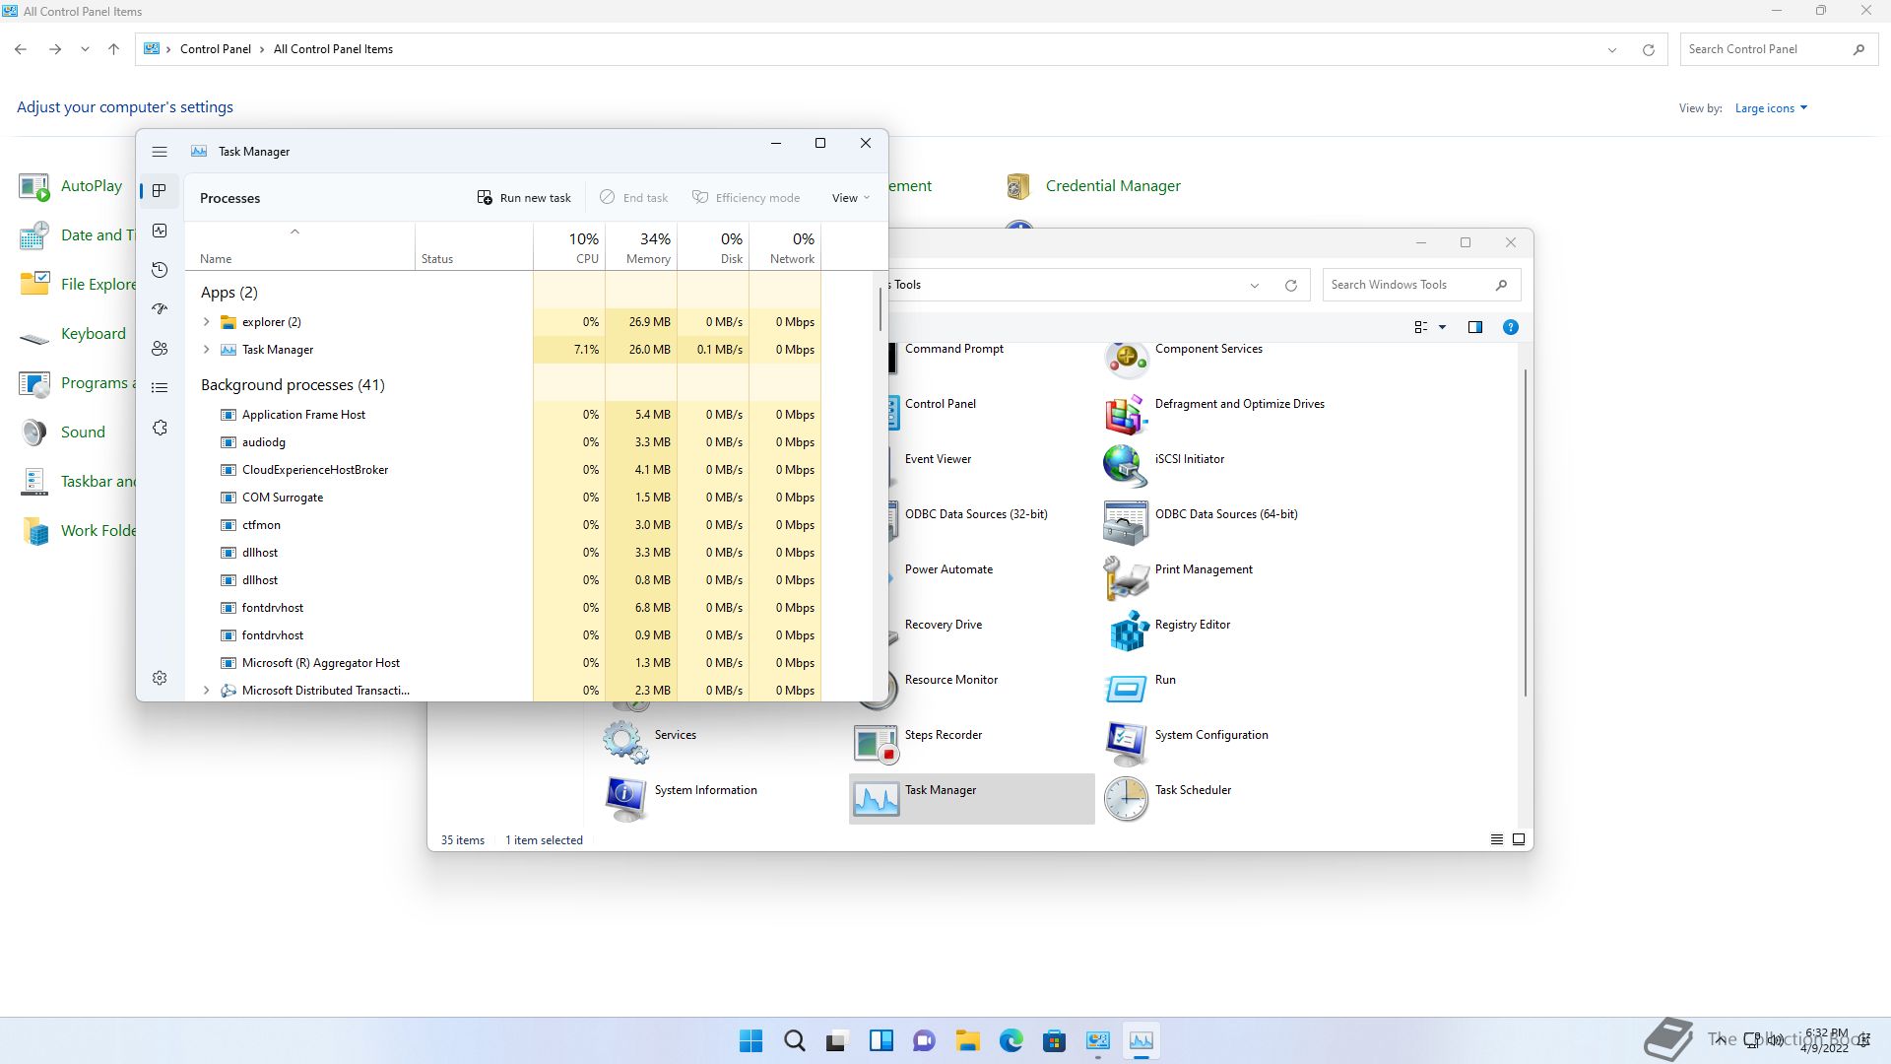Click Windows Tools vertical scrollbar
Screen dimensions: 1891x1064
point(1526,532)
